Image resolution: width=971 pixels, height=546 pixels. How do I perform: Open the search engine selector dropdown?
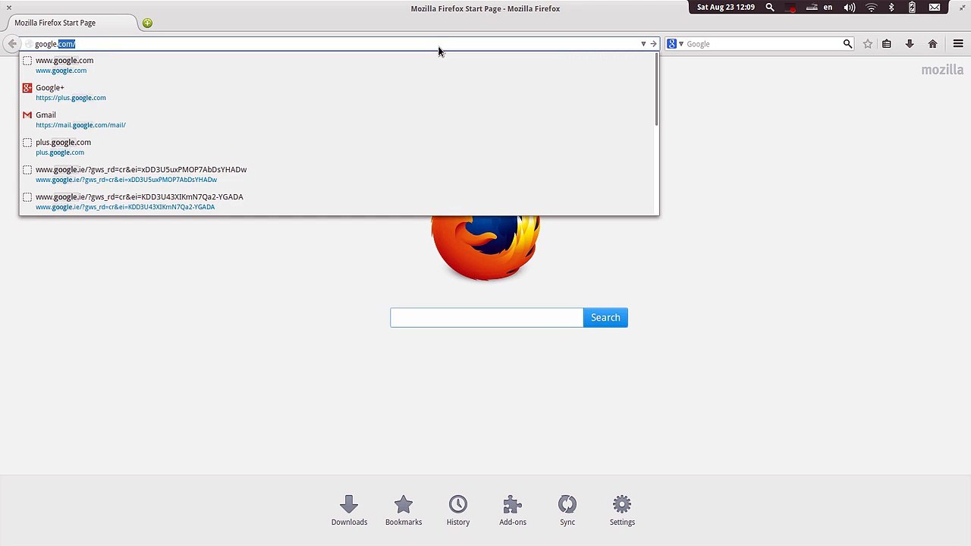click(675, 44)
